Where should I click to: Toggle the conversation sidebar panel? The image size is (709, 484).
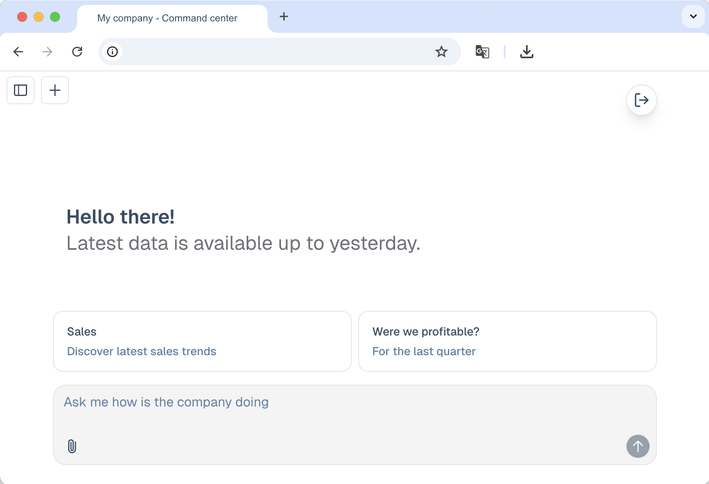(x=20, y=90)
